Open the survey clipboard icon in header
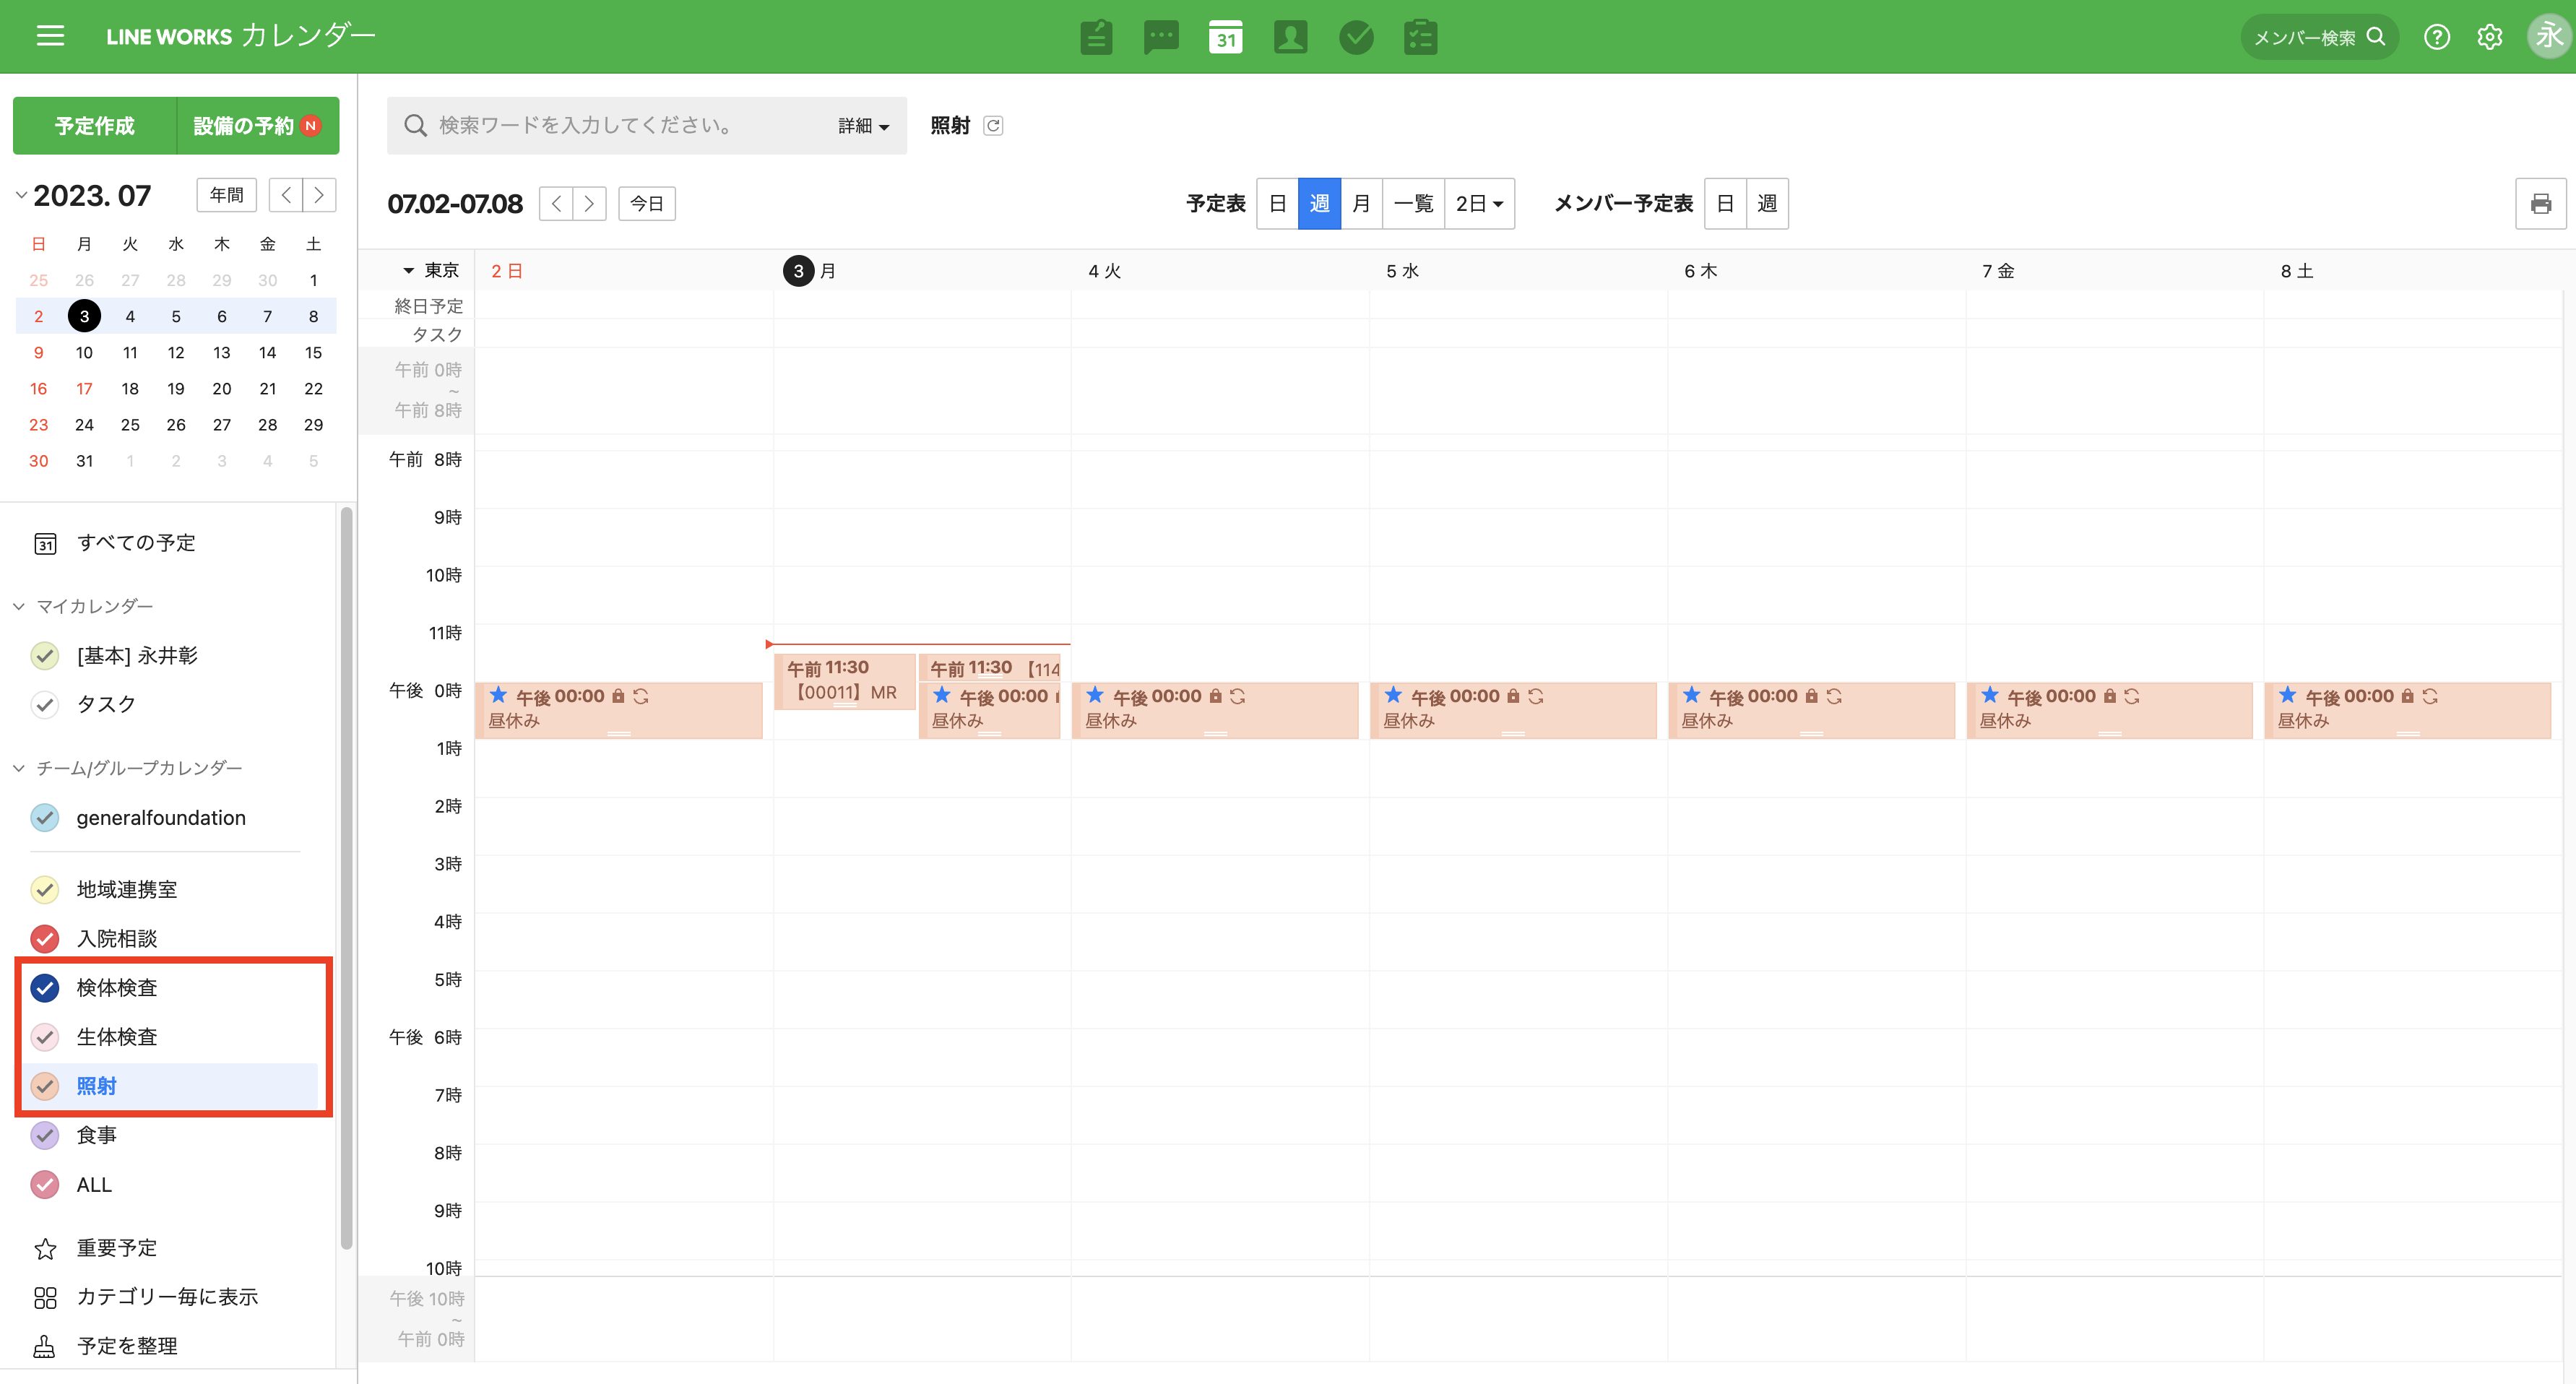Screen dimensions: 2576x1384 (x=1420, y=37)
